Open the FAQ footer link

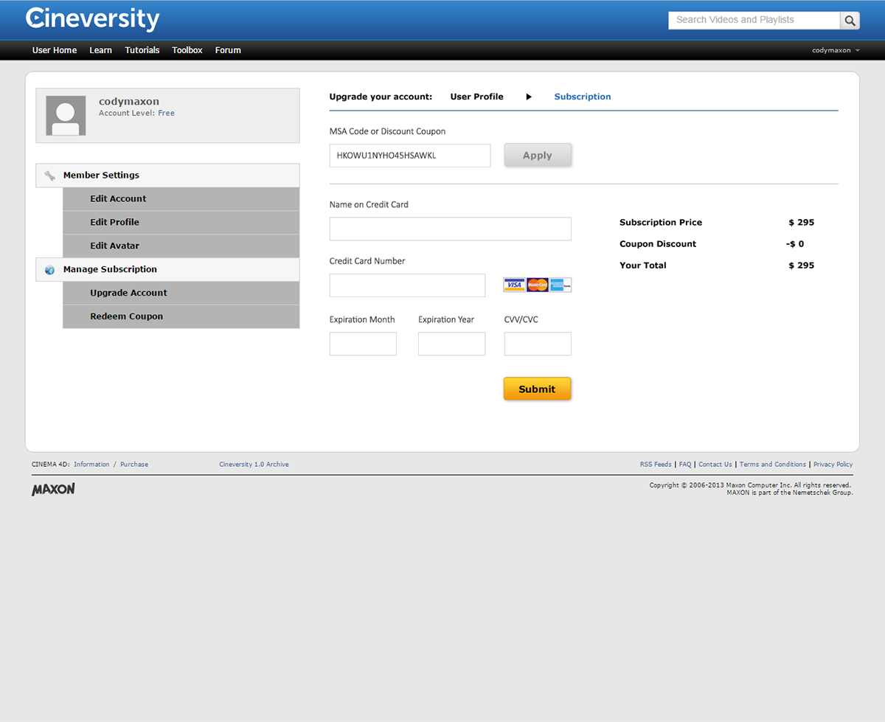685,465
